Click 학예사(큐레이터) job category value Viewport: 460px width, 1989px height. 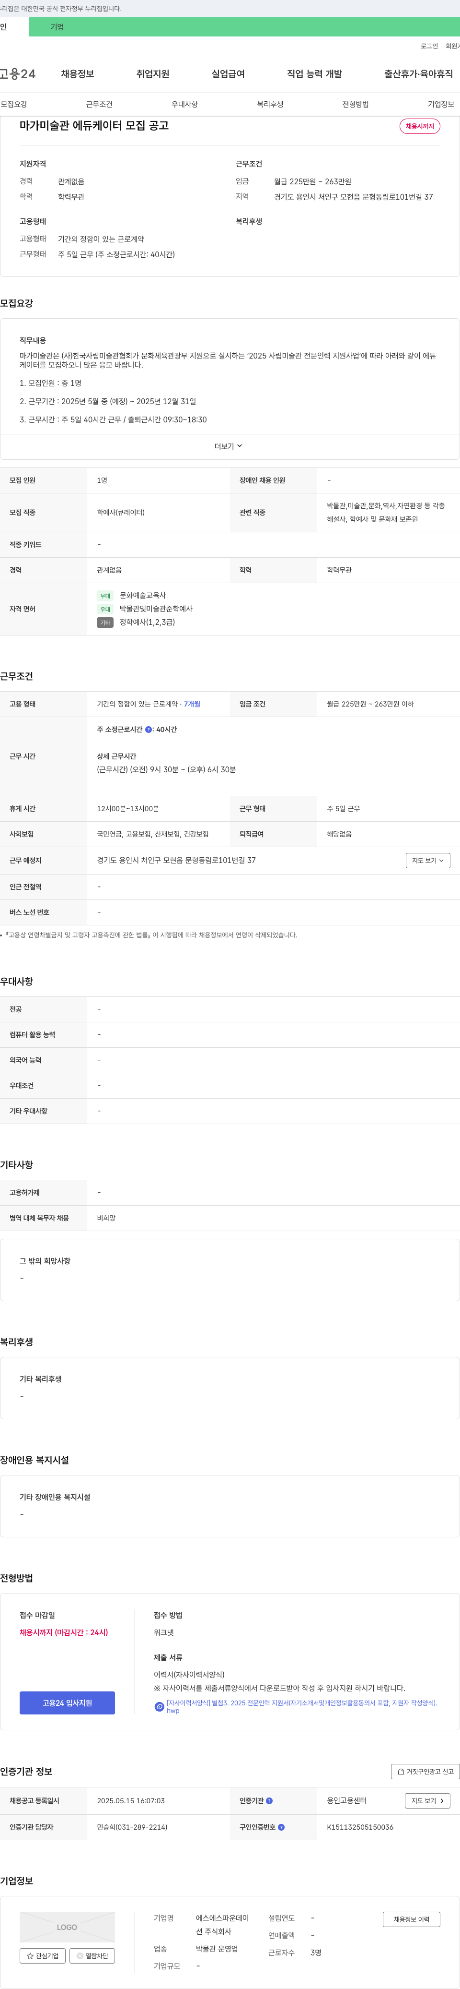click(121, 513)
